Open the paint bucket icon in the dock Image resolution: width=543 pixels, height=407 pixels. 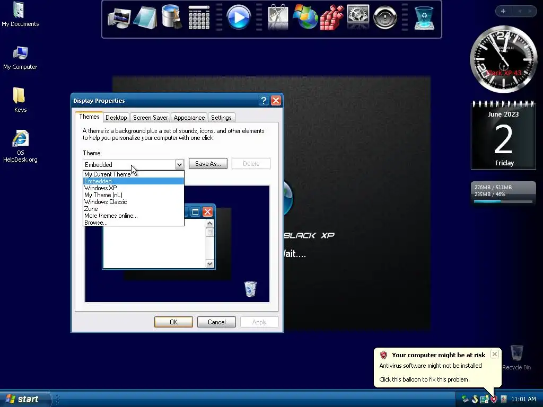coord(172,16)
